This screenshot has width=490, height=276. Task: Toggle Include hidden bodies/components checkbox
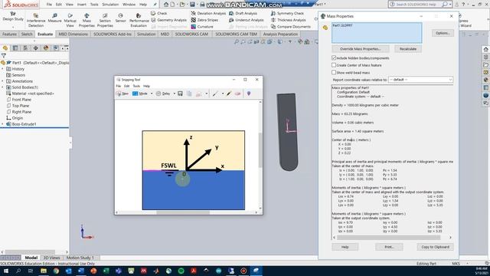point(334,58)
